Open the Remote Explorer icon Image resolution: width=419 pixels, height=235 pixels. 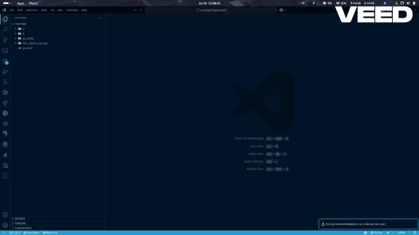(5, 51)
